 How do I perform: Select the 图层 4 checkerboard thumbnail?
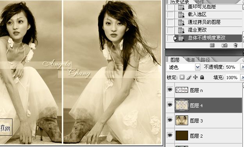tap(182, 105)
